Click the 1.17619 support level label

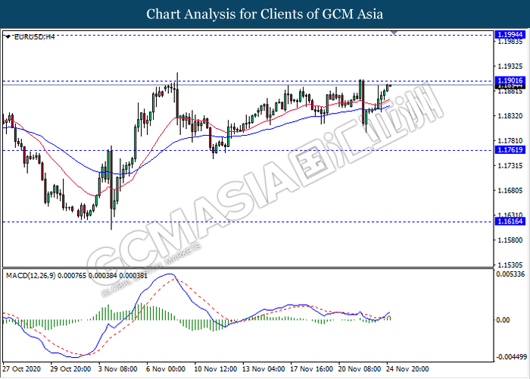(x=510, y=149)
